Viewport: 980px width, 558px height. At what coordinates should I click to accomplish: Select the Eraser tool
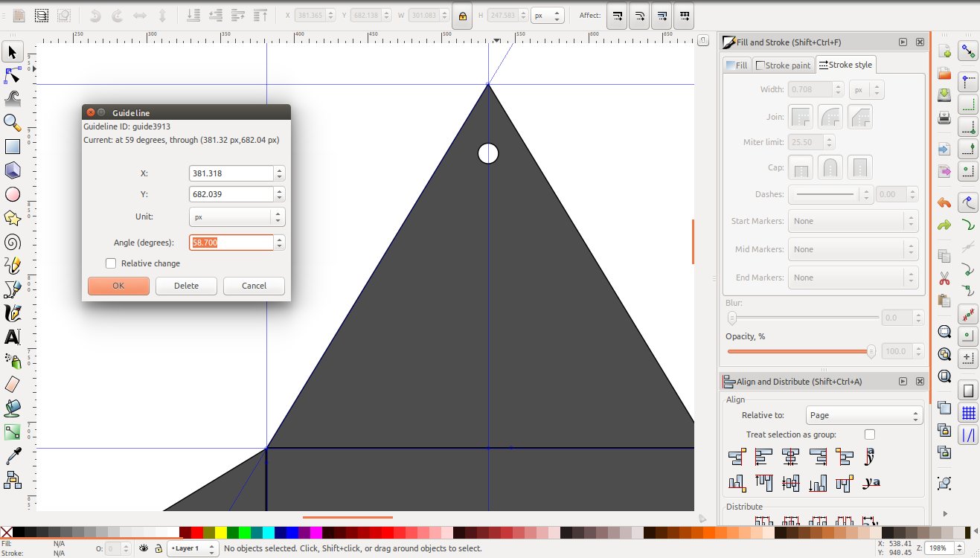tap(12, 384)
